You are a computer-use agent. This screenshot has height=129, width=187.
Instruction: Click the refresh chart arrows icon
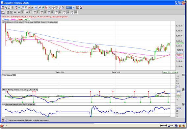pyautogui.click(x=16, y=8)
